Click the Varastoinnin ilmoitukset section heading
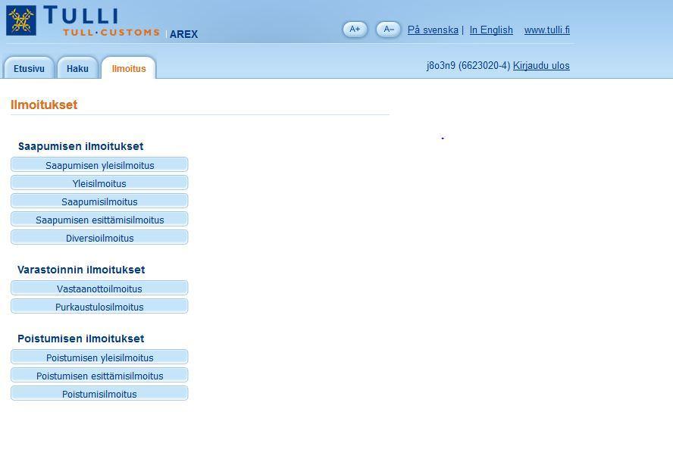Image resolution: width=673 pixels, height=462 pixels. [x=81, y=270]
